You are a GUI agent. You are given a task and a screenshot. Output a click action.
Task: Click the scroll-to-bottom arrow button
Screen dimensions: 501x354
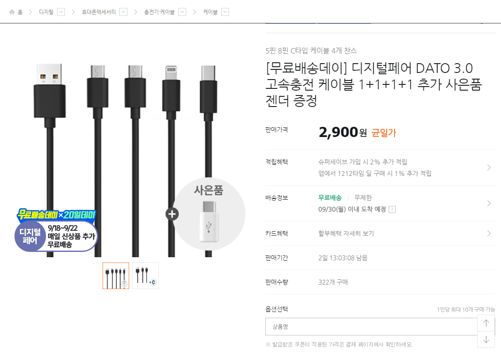[486, 339]
